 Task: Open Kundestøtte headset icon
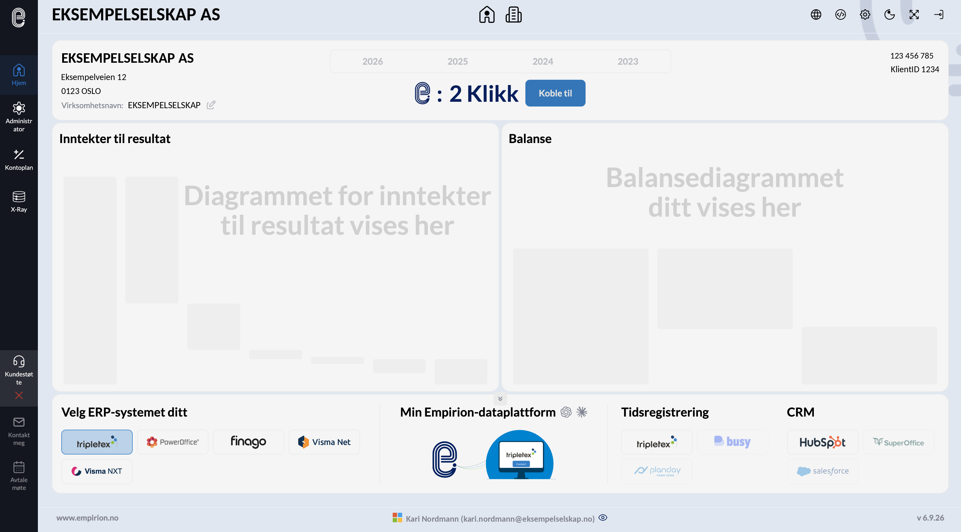[x=19, y=361]
